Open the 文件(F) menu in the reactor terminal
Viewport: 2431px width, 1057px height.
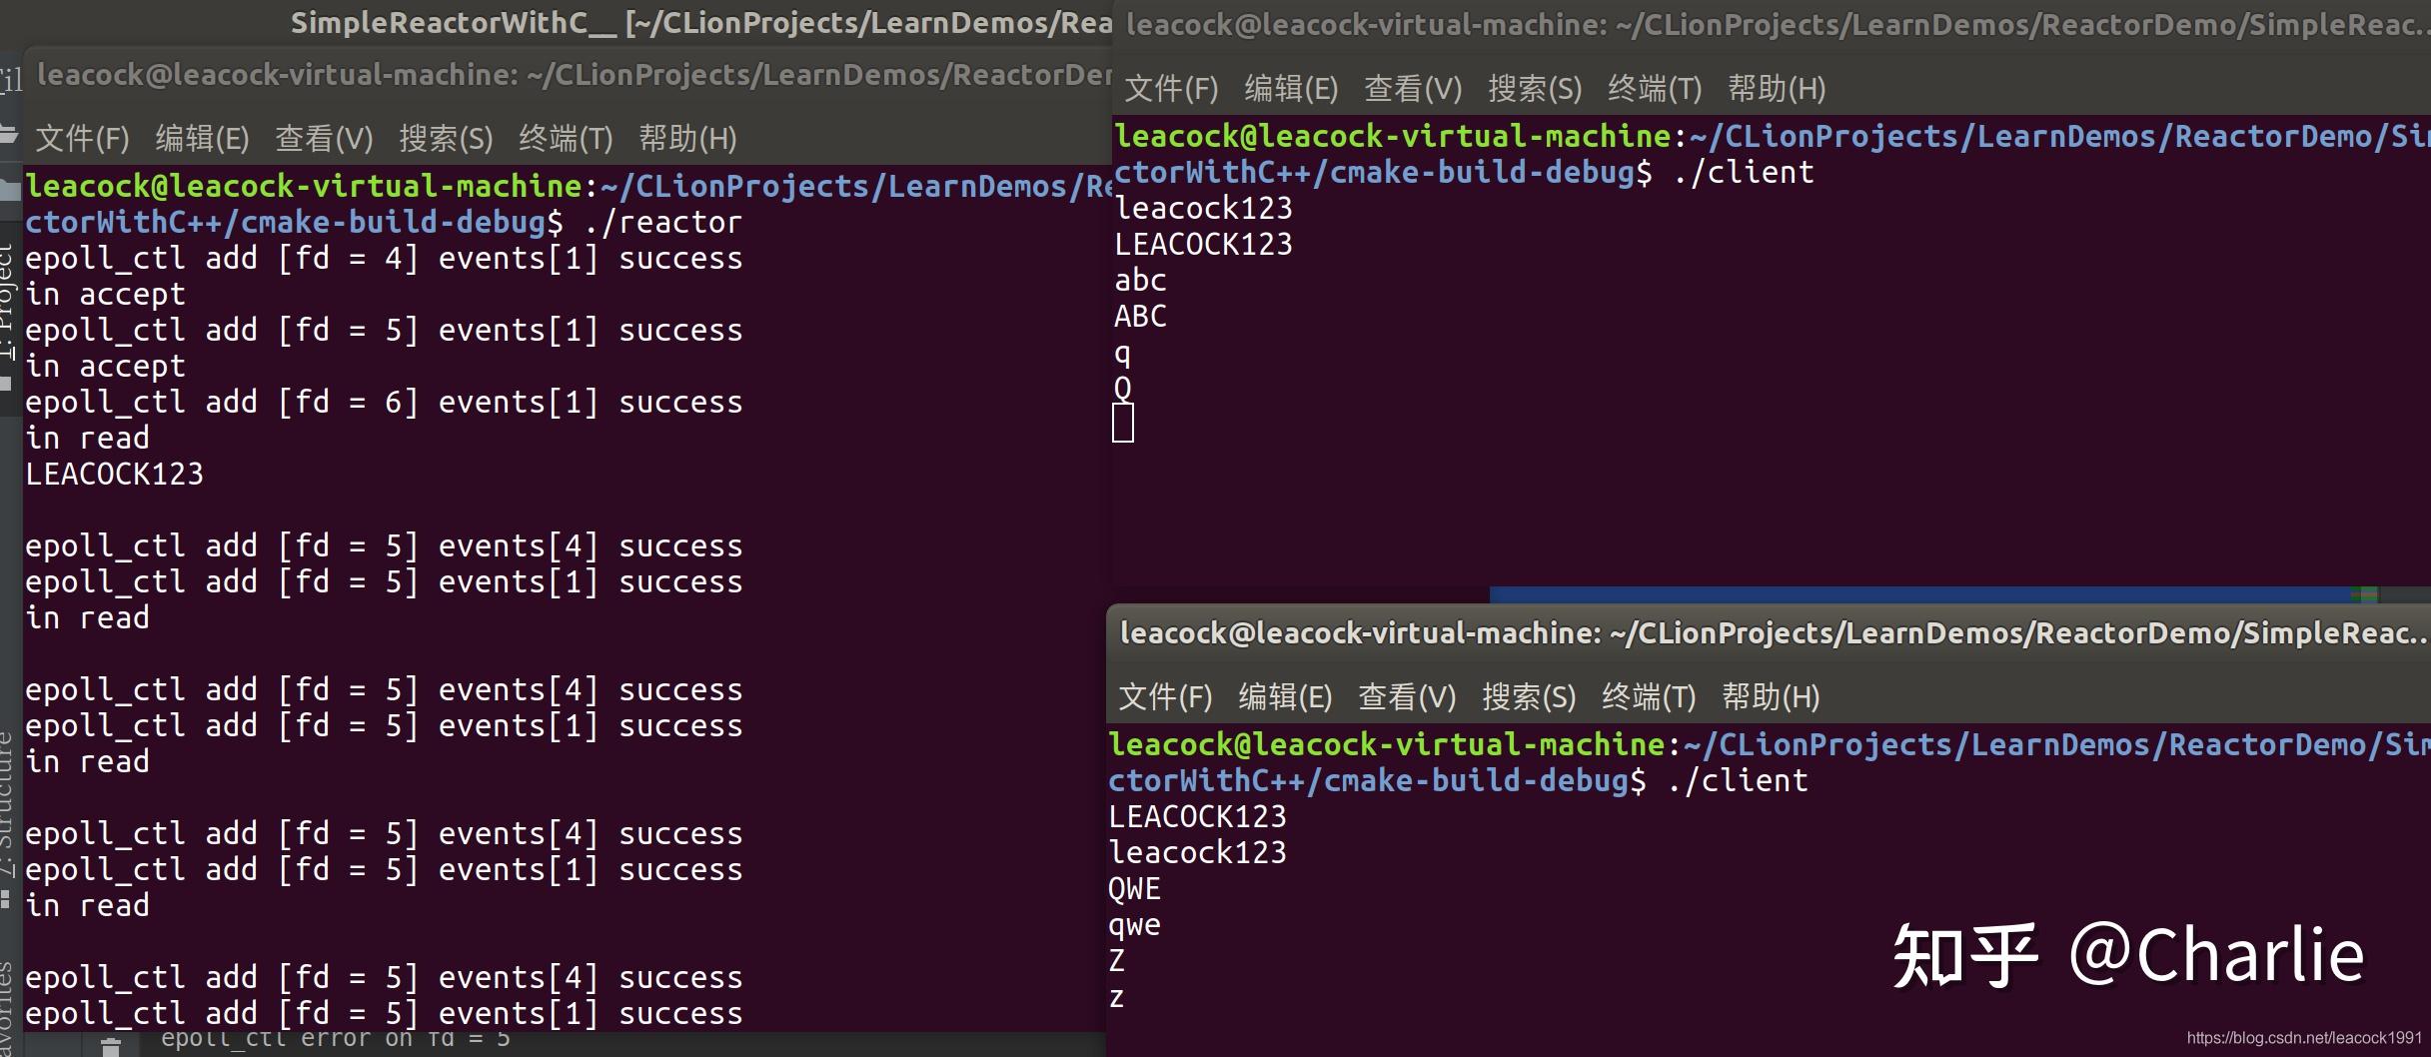point(82,139)
